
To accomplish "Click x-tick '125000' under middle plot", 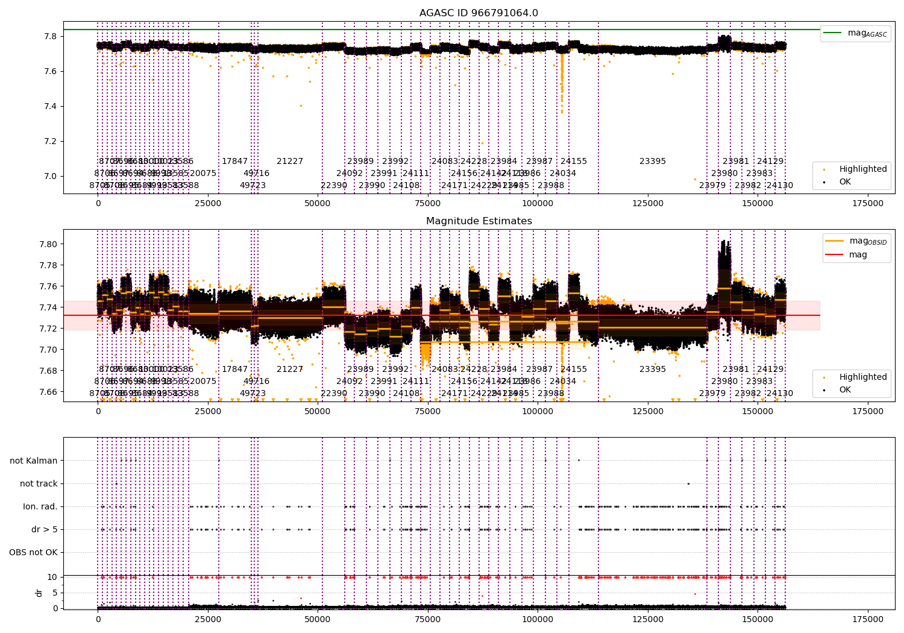I will point(648,412).
